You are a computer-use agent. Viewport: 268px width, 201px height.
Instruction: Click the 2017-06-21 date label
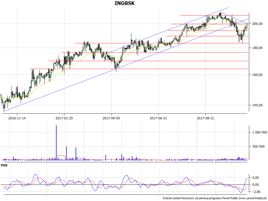tap(158, 118)
